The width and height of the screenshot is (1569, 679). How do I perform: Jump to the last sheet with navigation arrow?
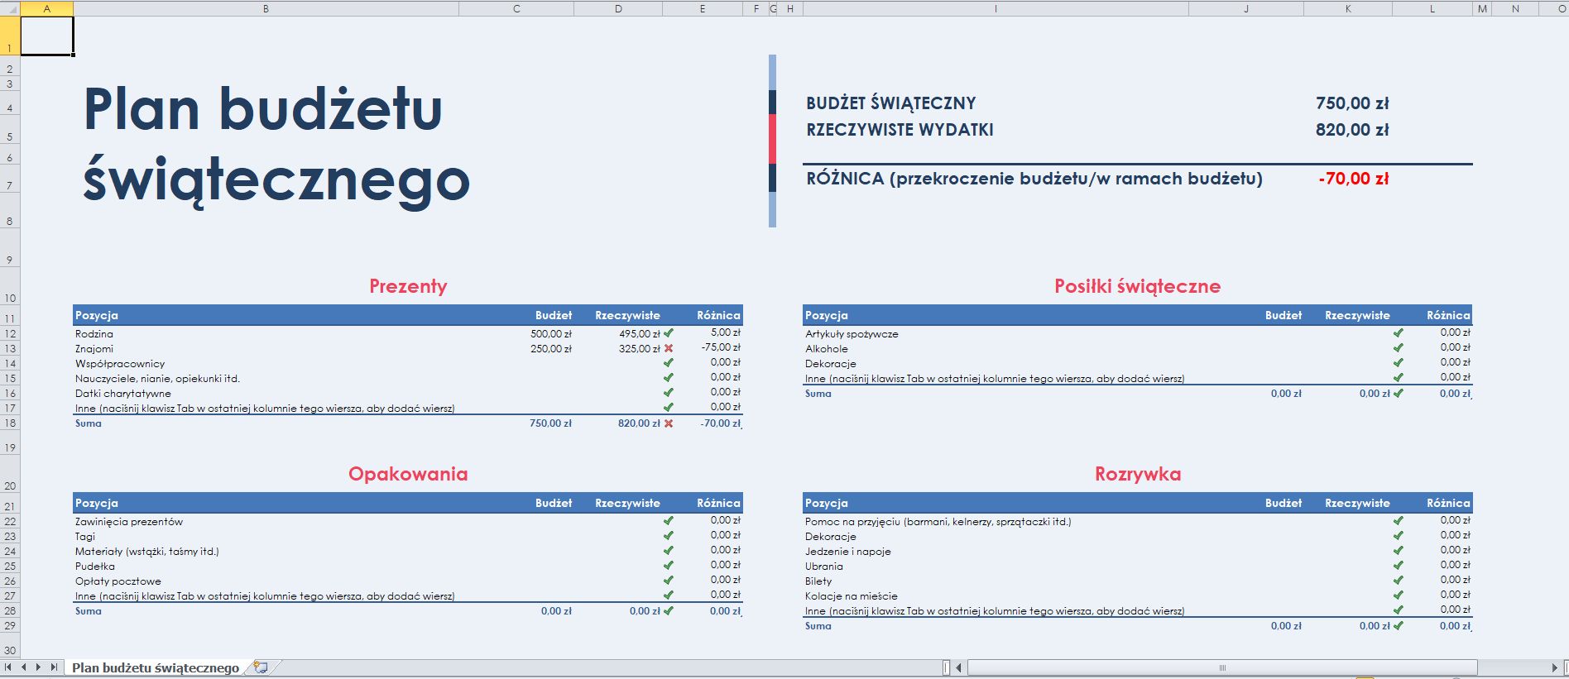click(x=54, y=667)
